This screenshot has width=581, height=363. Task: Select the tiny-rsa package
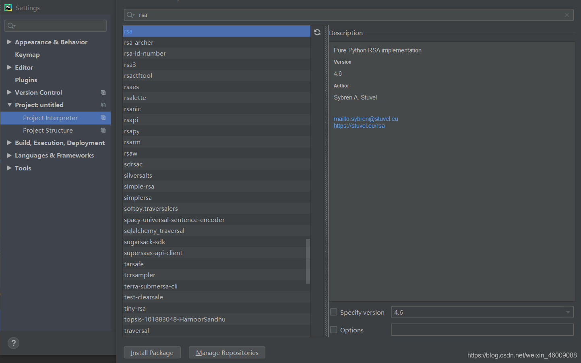coord(217,308)
